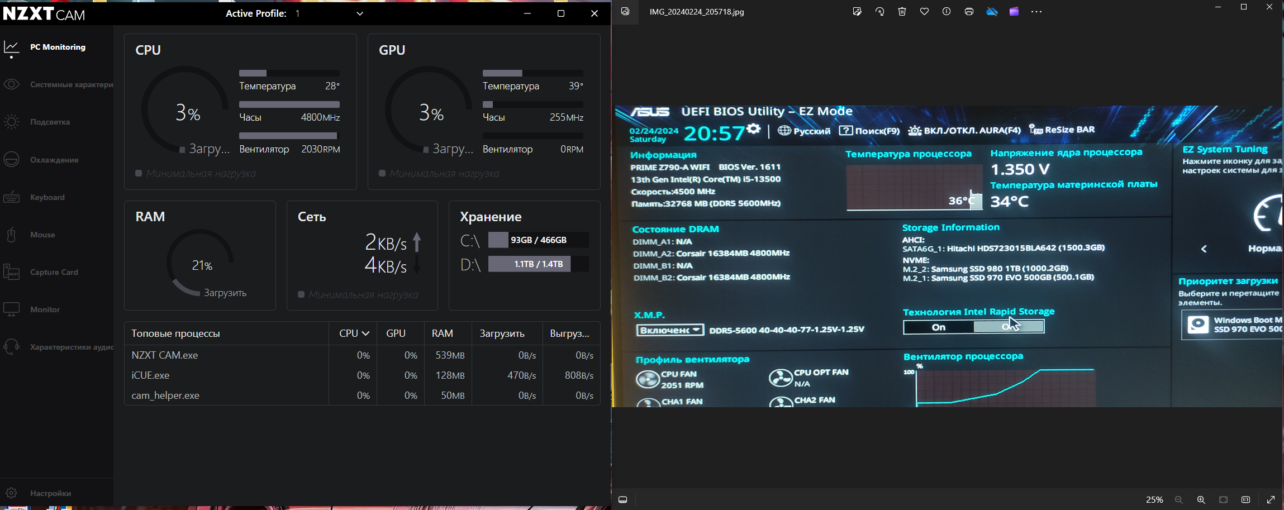1284x510 pixels.
Task: Toggle Минимальная нагрузка checkbox in the GPU card
Action: pos(382,174)
